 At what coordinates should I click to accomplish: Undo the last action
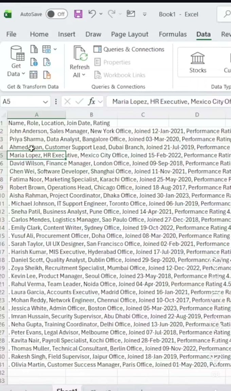coord(92,14)
